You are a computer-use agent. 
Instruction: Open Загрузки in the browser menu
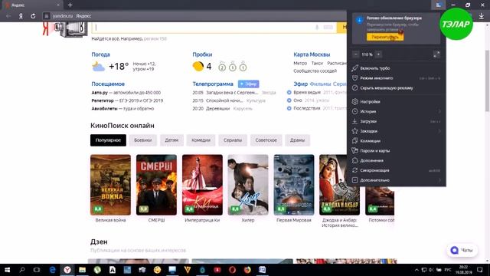[x=396, y=121]
